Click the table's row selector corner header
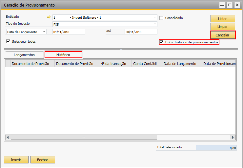243x168 pixels. tap(8, 64)
